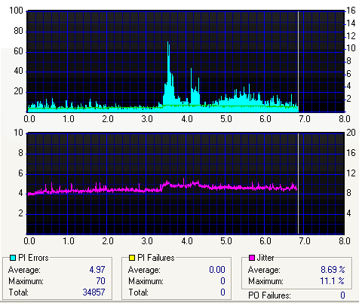
Task: Click the PI Errors group label
Action: pos(33,258)
